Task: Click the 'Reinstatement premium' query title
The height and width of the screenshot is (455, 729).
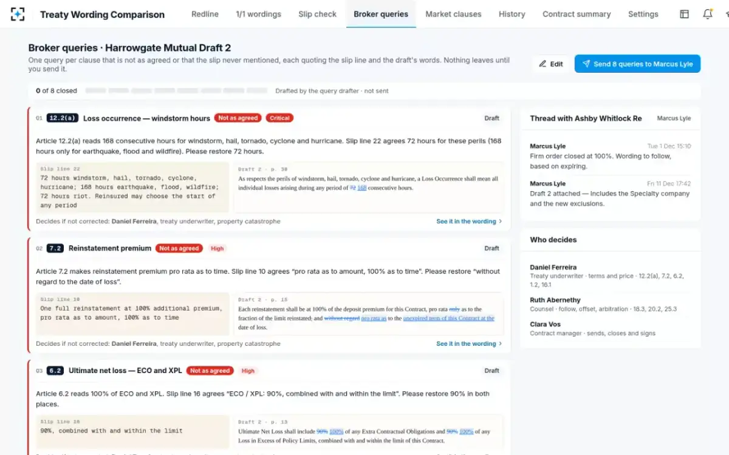Action: coord(110,248)
